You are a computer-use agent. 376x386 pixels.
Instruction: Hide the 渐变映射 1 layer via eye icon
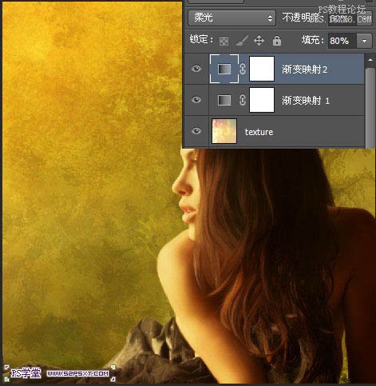tap(196, 100)
